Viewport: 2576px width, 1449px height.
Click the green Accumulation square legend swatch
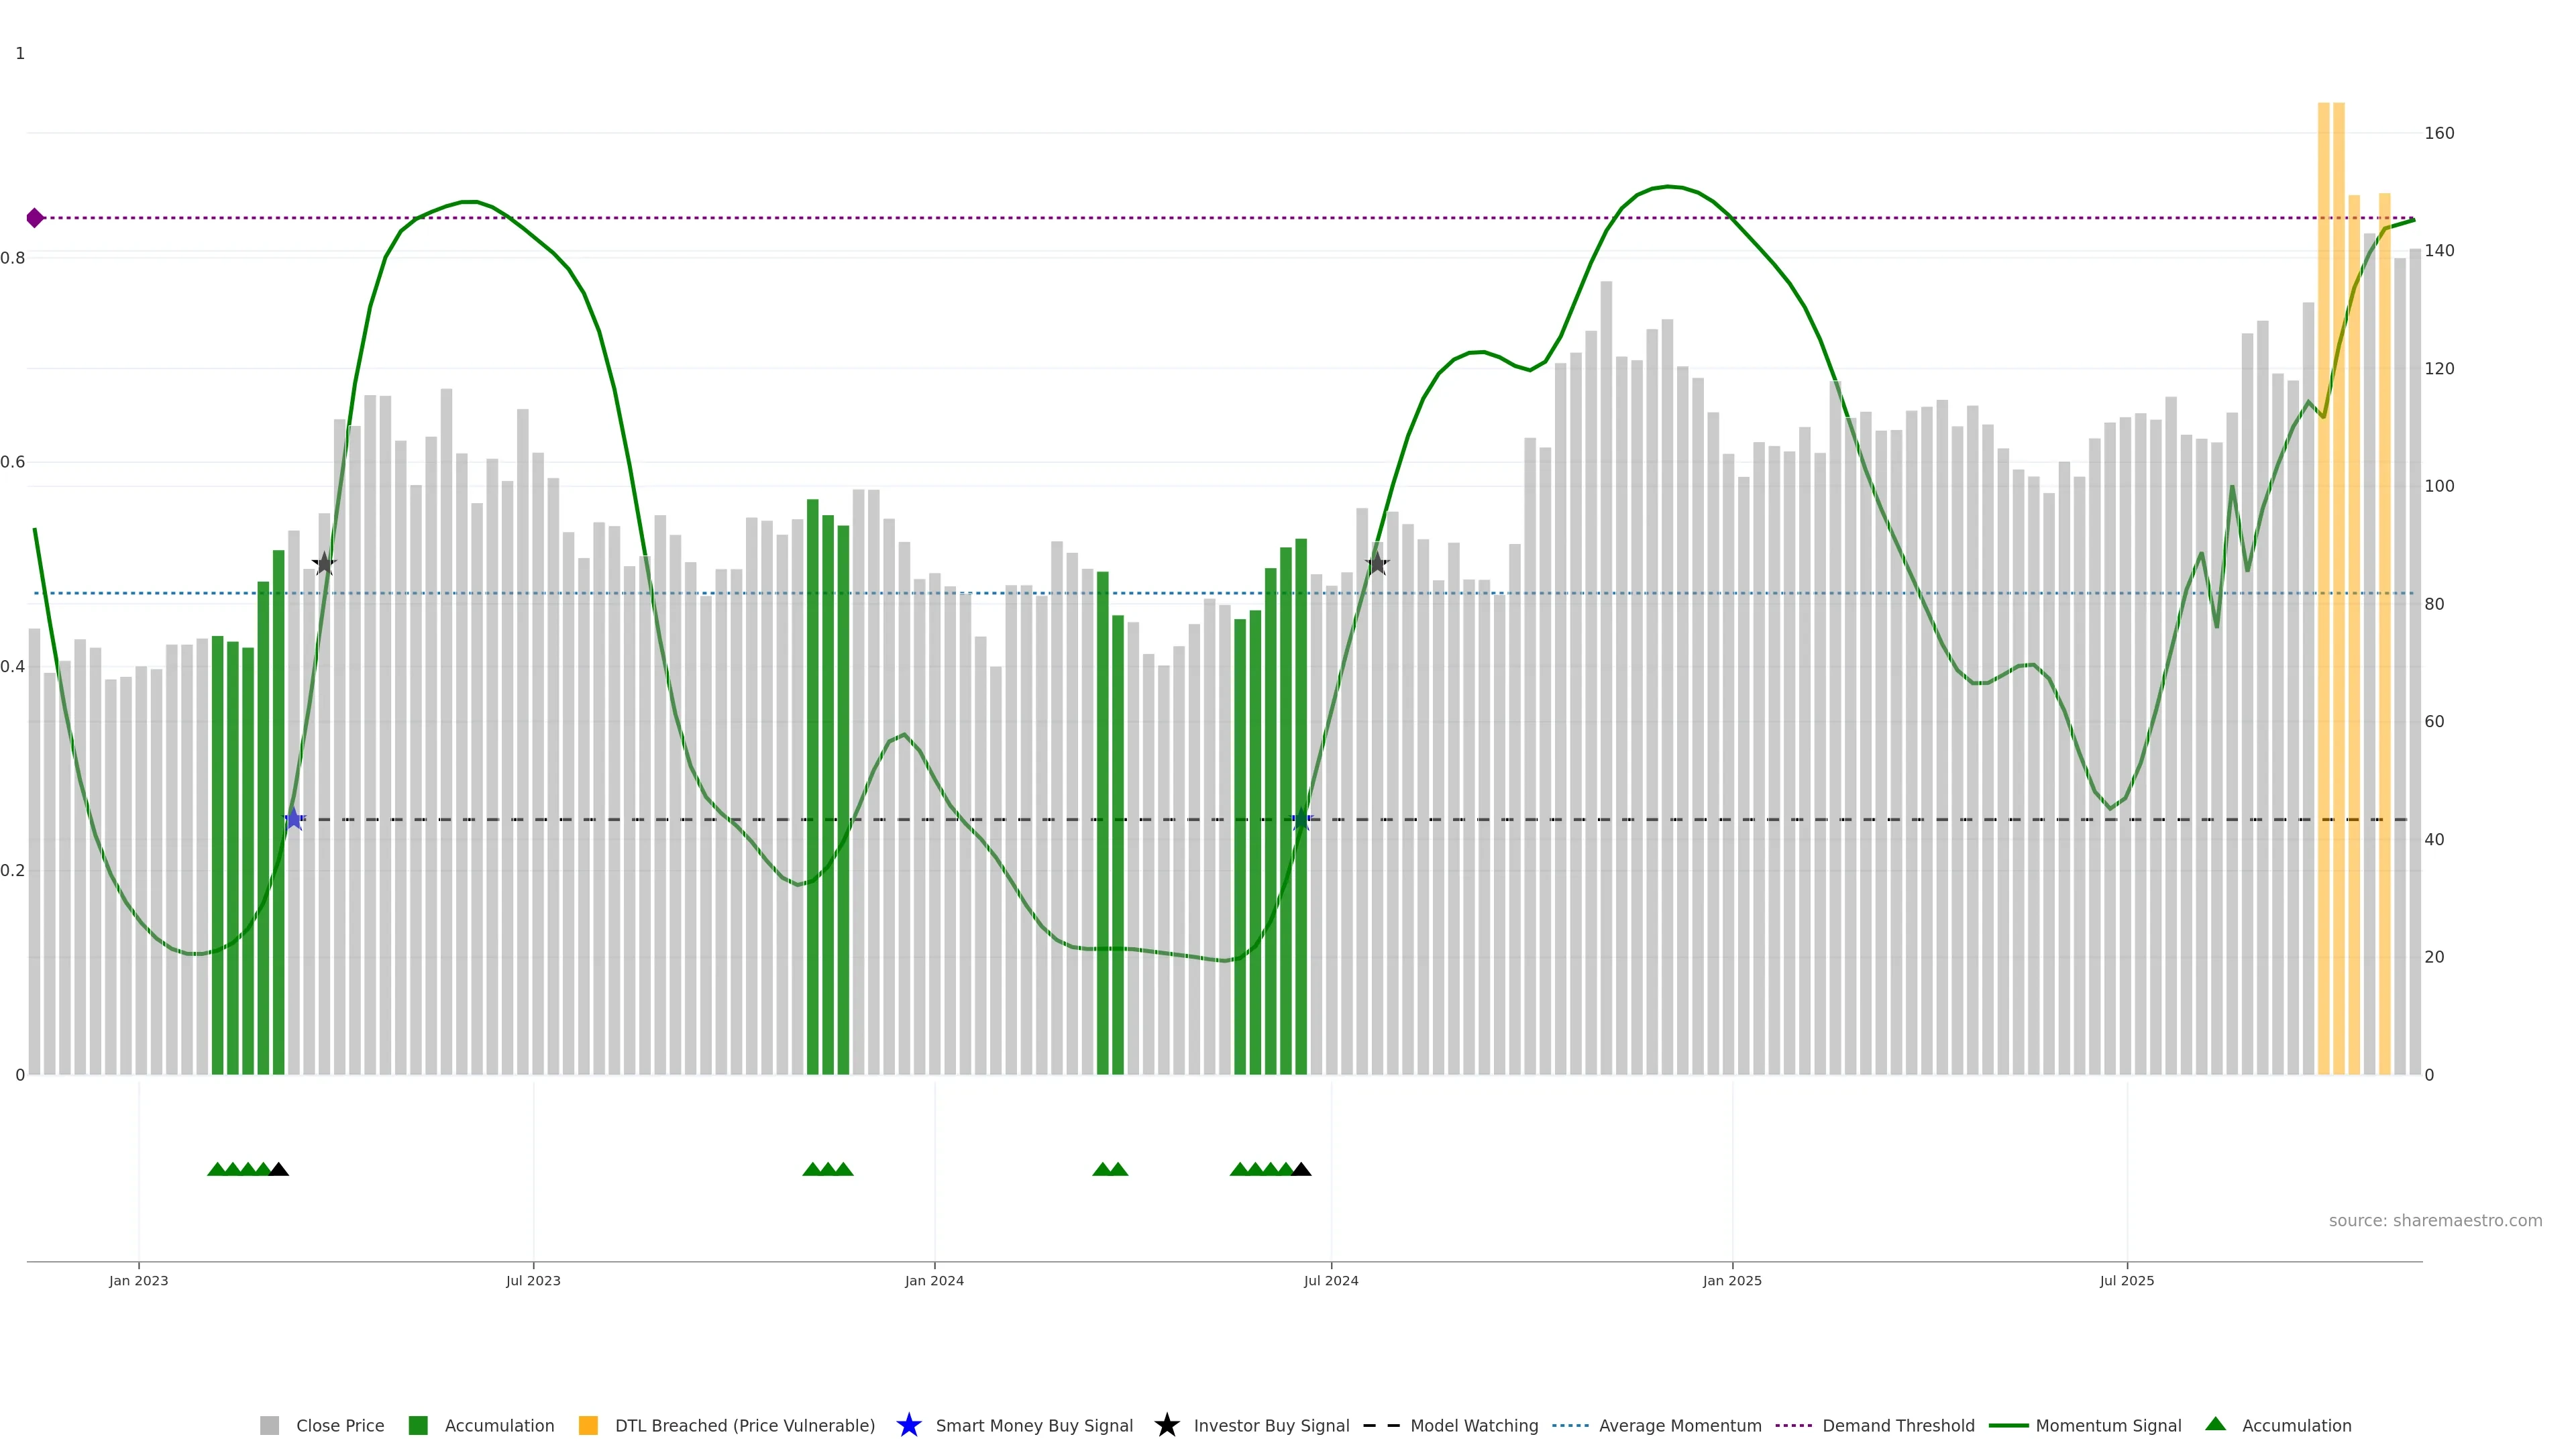tap(418, 1426)
